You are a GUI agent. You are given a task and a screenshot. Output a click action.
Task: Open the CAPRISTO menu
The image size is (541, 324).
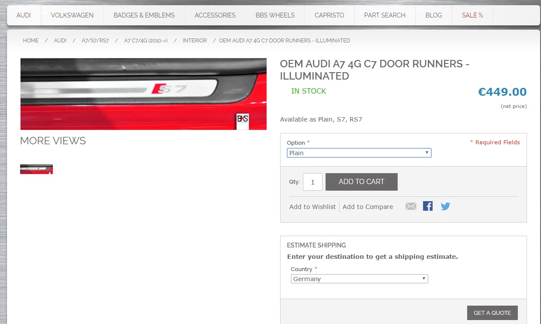tap(329, 15)
